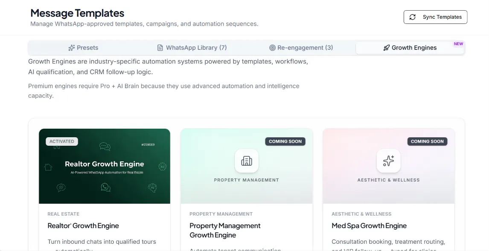489x251 pixels.
Task: Click the WhatsApp logo icon on Realtor banner
Action: click(x=105, y=187)
